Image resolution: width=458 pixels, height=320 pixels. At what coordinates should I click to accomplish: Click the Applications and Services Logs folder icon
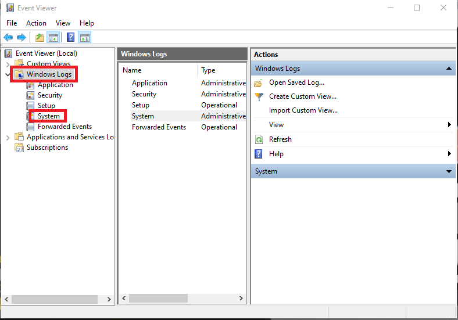tap(19, 136)
